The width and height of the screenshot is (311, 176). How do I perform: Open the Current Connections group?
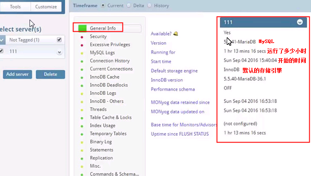[x=111, y=69]
